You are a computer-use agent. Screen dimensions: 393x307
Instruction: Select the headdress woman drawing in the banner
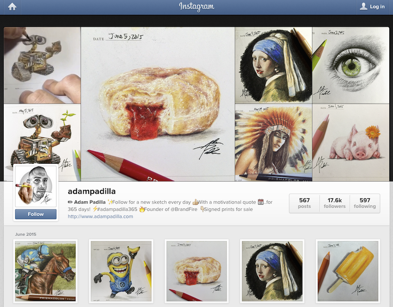pos(273,142)
